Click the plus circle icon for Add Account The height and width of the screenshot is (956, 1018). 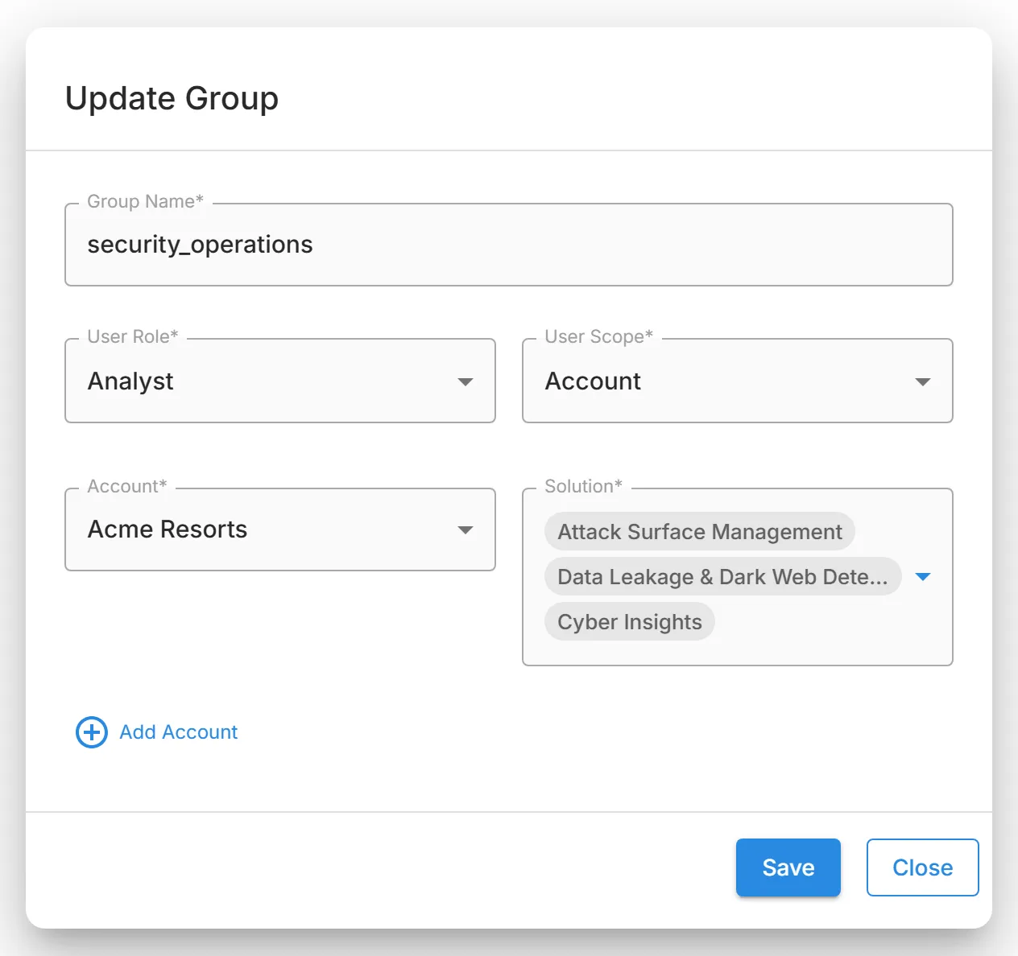pyautogui.click(x=92, y=732)
